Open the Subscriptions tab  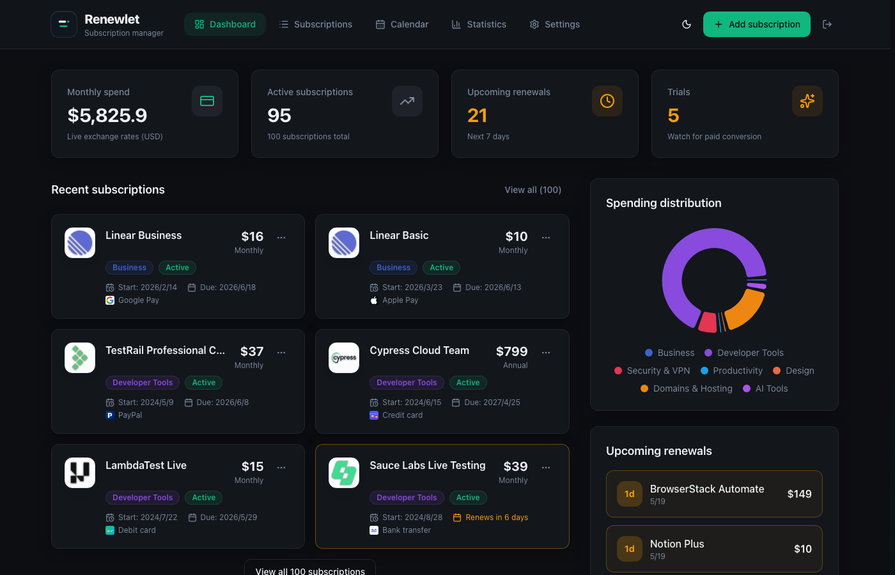(x=315, y=24)
